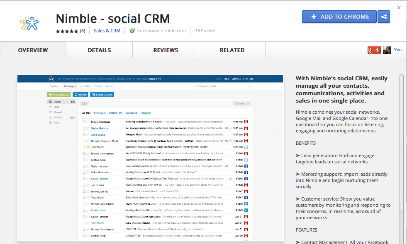Close the extension detail dialog with the X
Image resolution: width=407 pixels, height=244 pixels.
(x=399, y=8)
